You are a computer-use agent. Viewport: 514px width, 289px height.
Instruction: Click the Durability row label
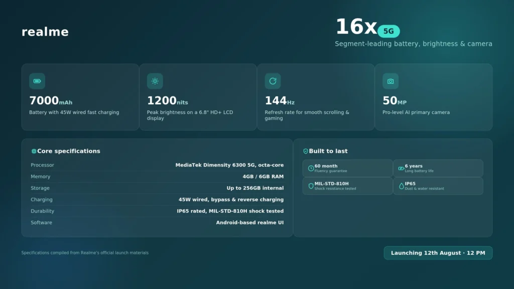click(42, 211)
